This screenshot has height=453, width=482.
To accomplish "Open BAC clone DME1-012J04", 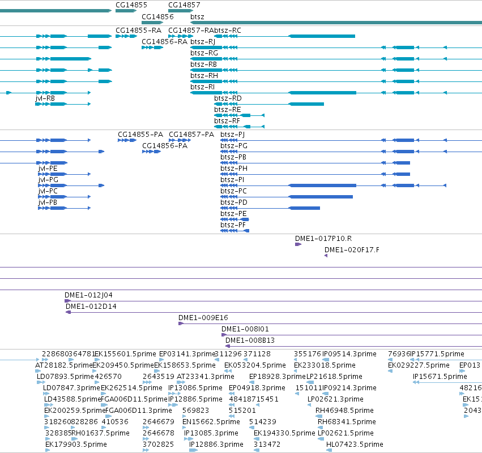I will (88, 295).
